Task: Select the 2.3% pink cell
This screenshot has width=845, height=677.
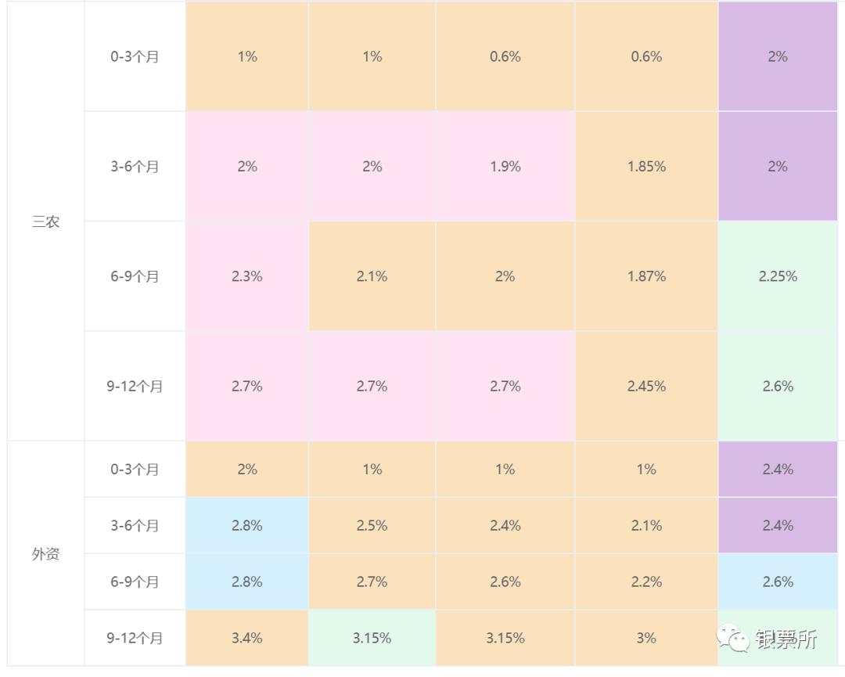Action: click(247, 276)
